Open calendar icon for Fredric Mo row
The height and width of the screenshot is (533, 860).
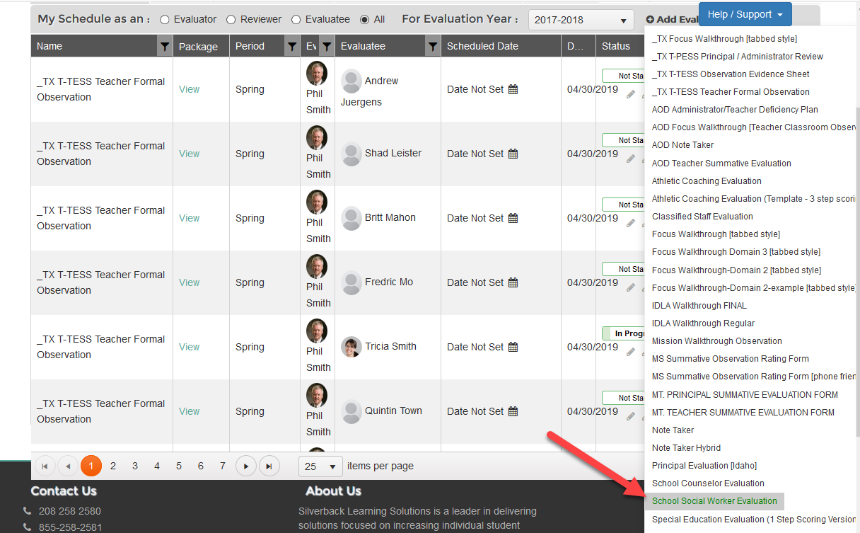[513, 282]
